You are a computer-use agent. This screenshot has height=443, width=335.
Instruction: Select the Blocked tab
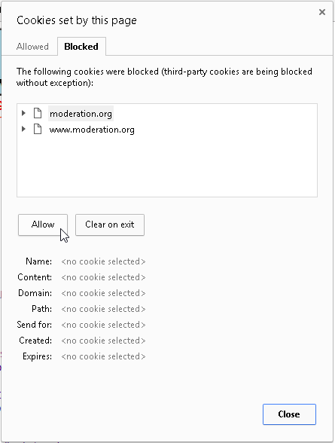point(81,47)
